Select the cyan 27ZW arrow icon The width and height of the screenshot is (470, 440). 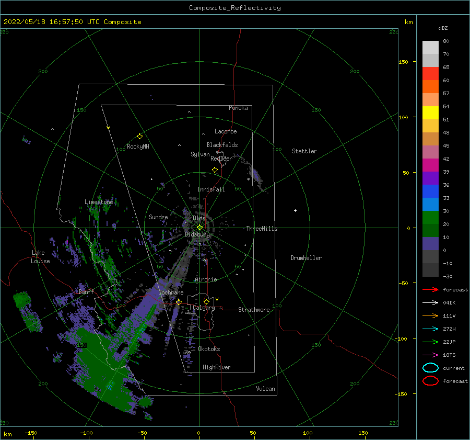pyautogui.click(x=430, y=329)
